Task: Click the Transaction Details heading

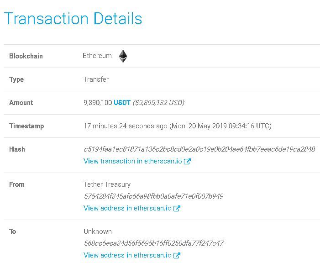Action: click(73, 19)
